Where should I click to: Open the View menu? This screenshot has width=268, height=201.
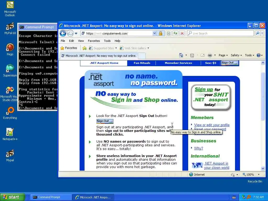81,41
